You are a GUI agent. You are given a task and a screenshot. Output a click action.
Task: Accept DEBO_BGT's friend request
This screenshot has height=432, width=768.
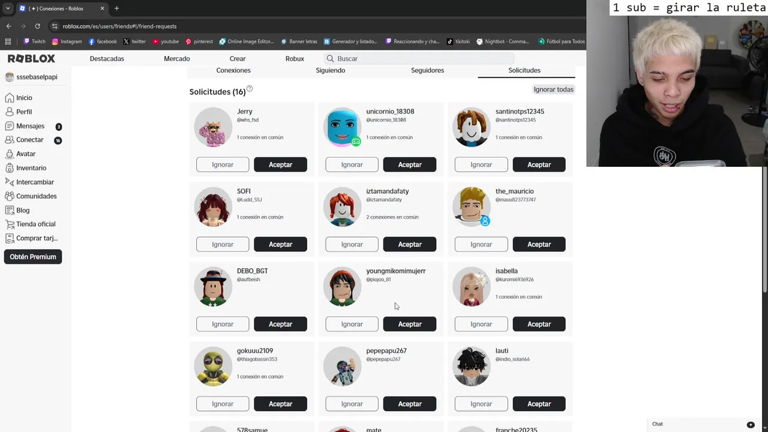(x=280, y=324)
